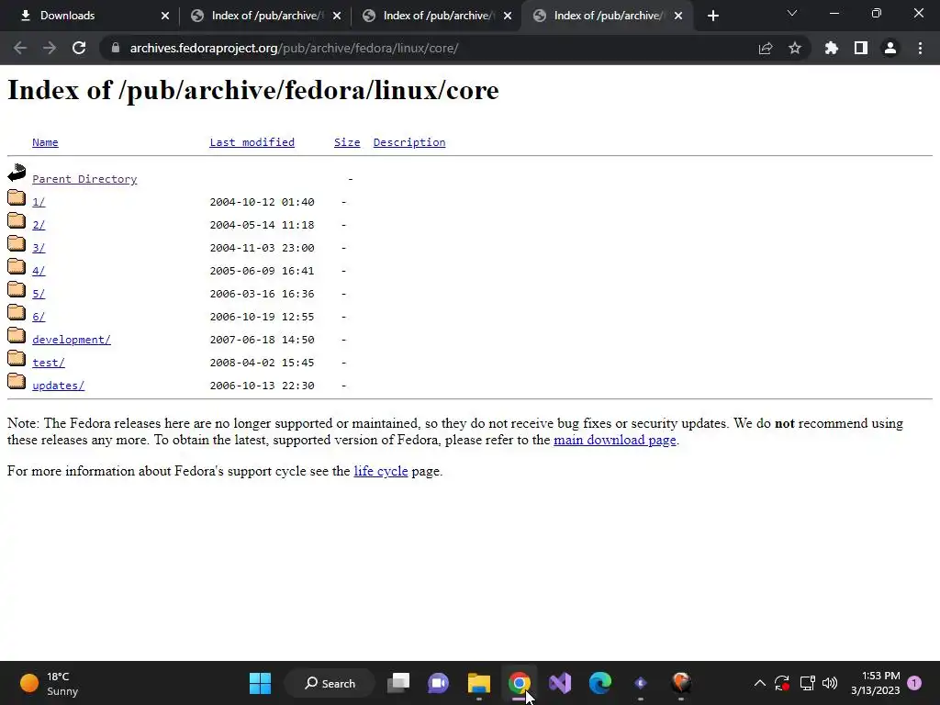Open Visual Studio from taskbar
The width and height of the screenshot is (940, 705).
(x=560, y=683)
